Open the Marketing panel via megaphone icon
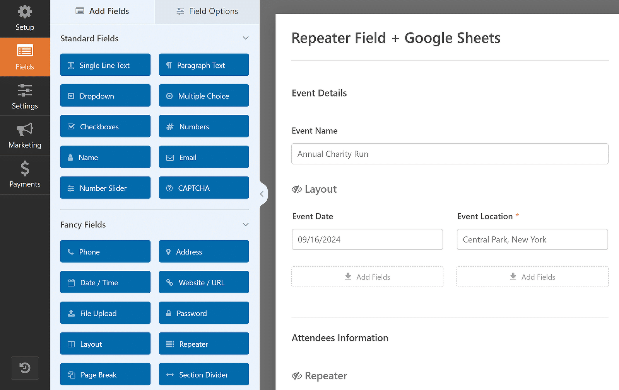 [25, 135]
